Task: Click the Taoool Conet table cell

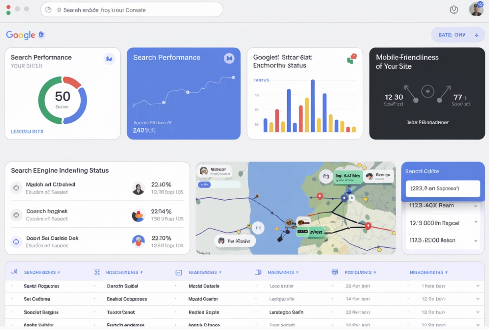Action: [x=121, y=312]
